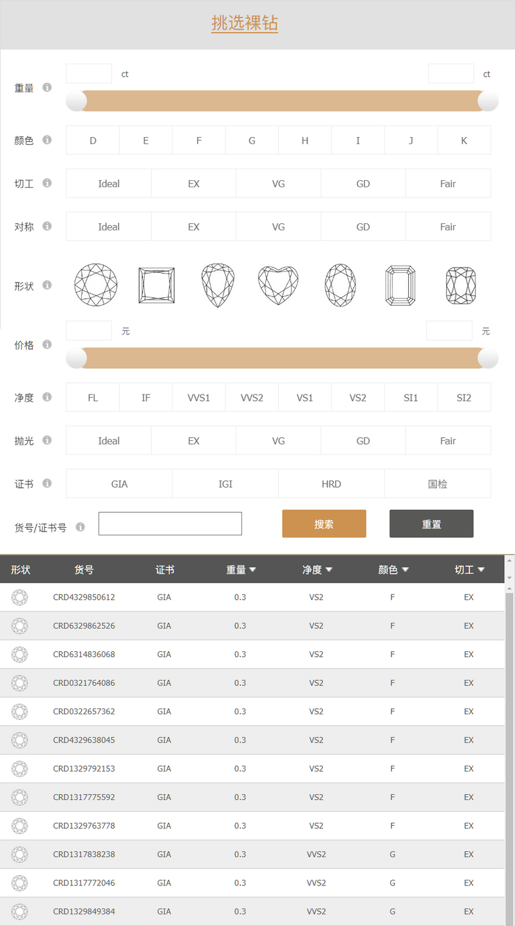Toggle the VVS1 clarity filter
The height and width of the screenshot is (926, 515).
[x=198, y=397]
